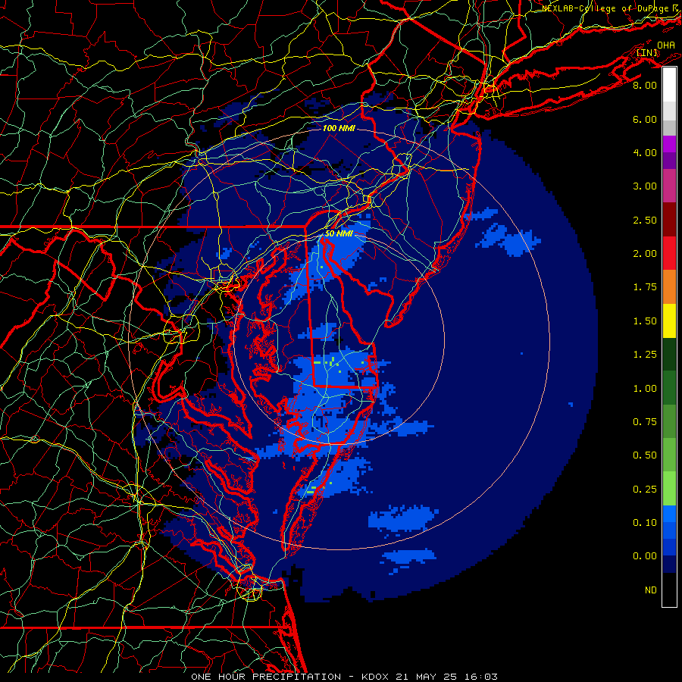Click the light green 0.25 legend swatch

[669, 489]
